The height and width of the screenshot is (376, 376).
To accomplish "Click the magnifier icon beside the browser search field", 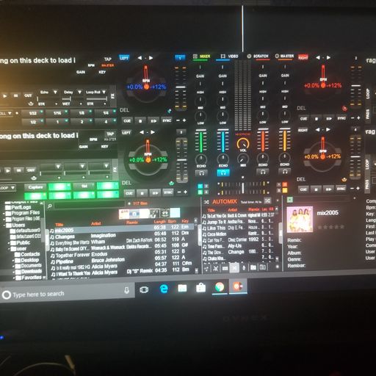I will click(50, 206).
